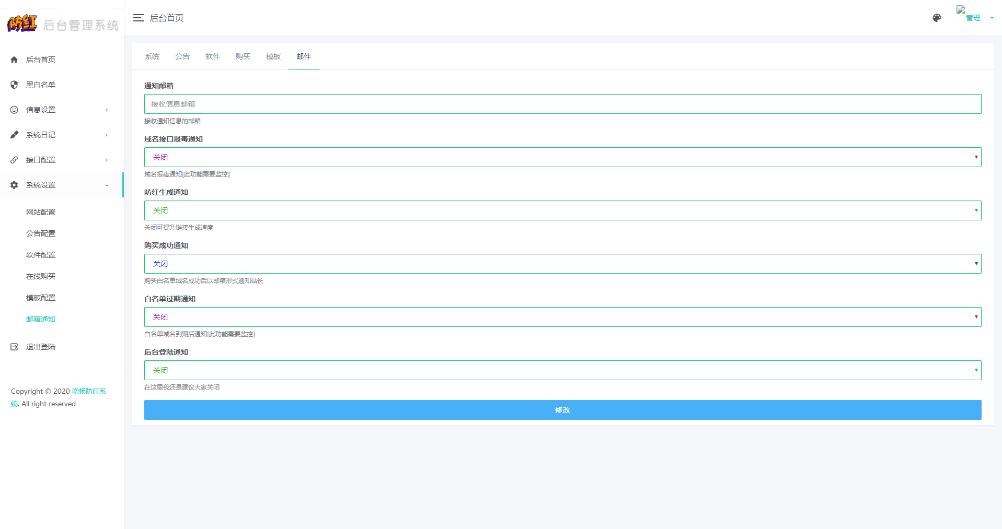The height and width of the screenshot is (529, 1002).
Task: Click the logout icon beside 退出登陆
Action: (14, 347)
